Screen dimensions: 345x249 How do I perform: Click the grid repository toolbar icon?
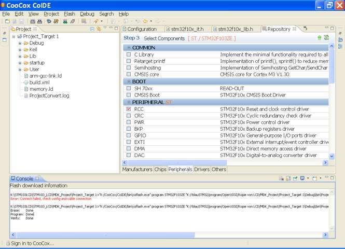point(84,21)
